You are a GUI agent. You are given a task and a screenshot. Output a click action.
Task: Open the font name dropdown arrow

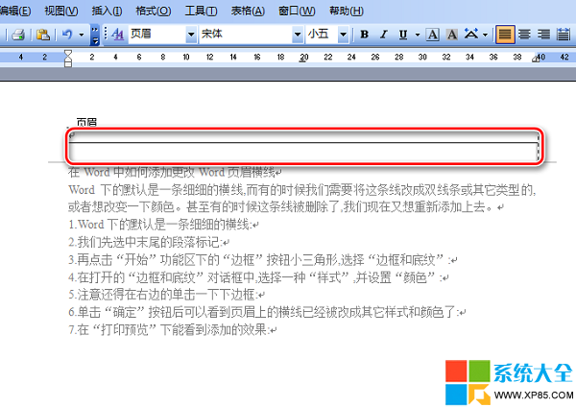pyautogui.click(x=298, y=35)
